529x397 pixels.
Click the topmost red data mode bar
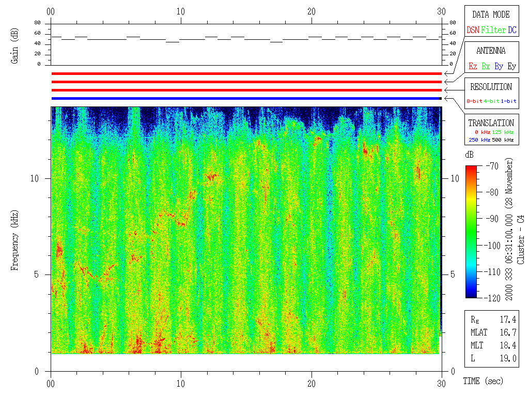click(246, 74)
